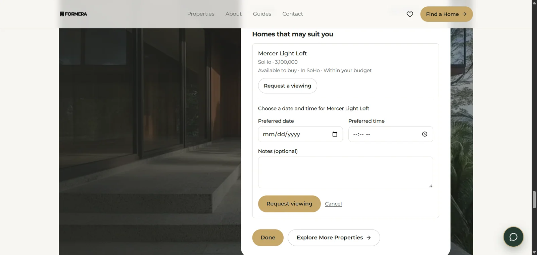Viewport: 537px width, 255px height.
Task: Focus the Preferred time field
Action: coord(391,134)
